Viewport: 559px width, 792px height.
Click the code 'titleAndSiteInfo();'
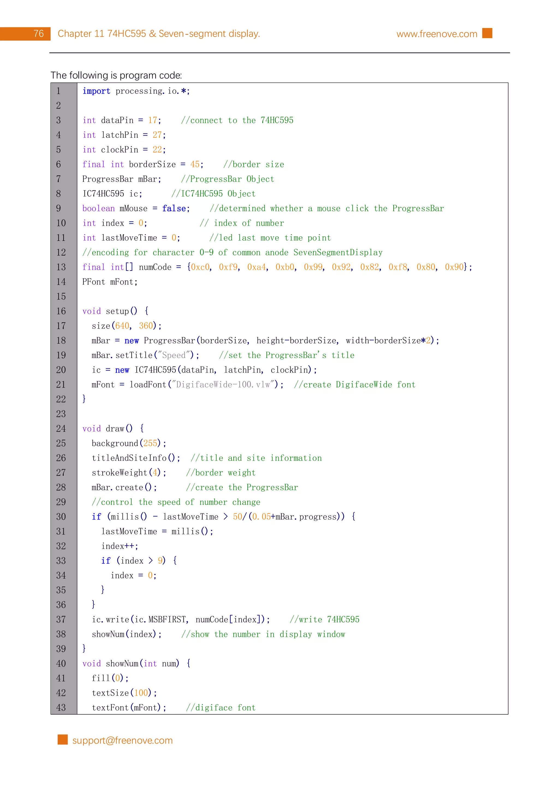coord(136,458)
